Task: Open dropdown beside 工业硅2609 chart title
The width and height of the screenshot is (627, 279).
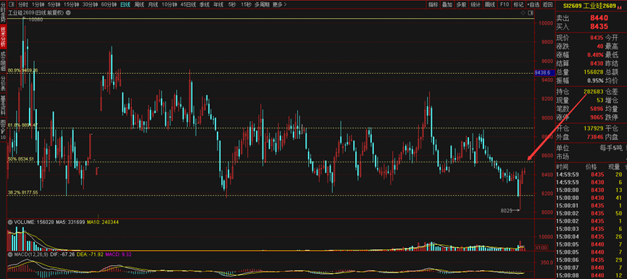Action: click(68, 13)
